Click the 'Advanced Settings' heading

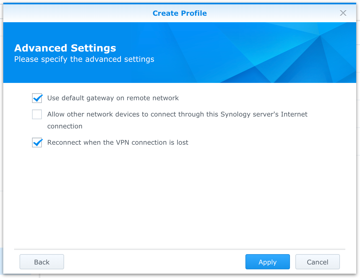click(65, 48)
